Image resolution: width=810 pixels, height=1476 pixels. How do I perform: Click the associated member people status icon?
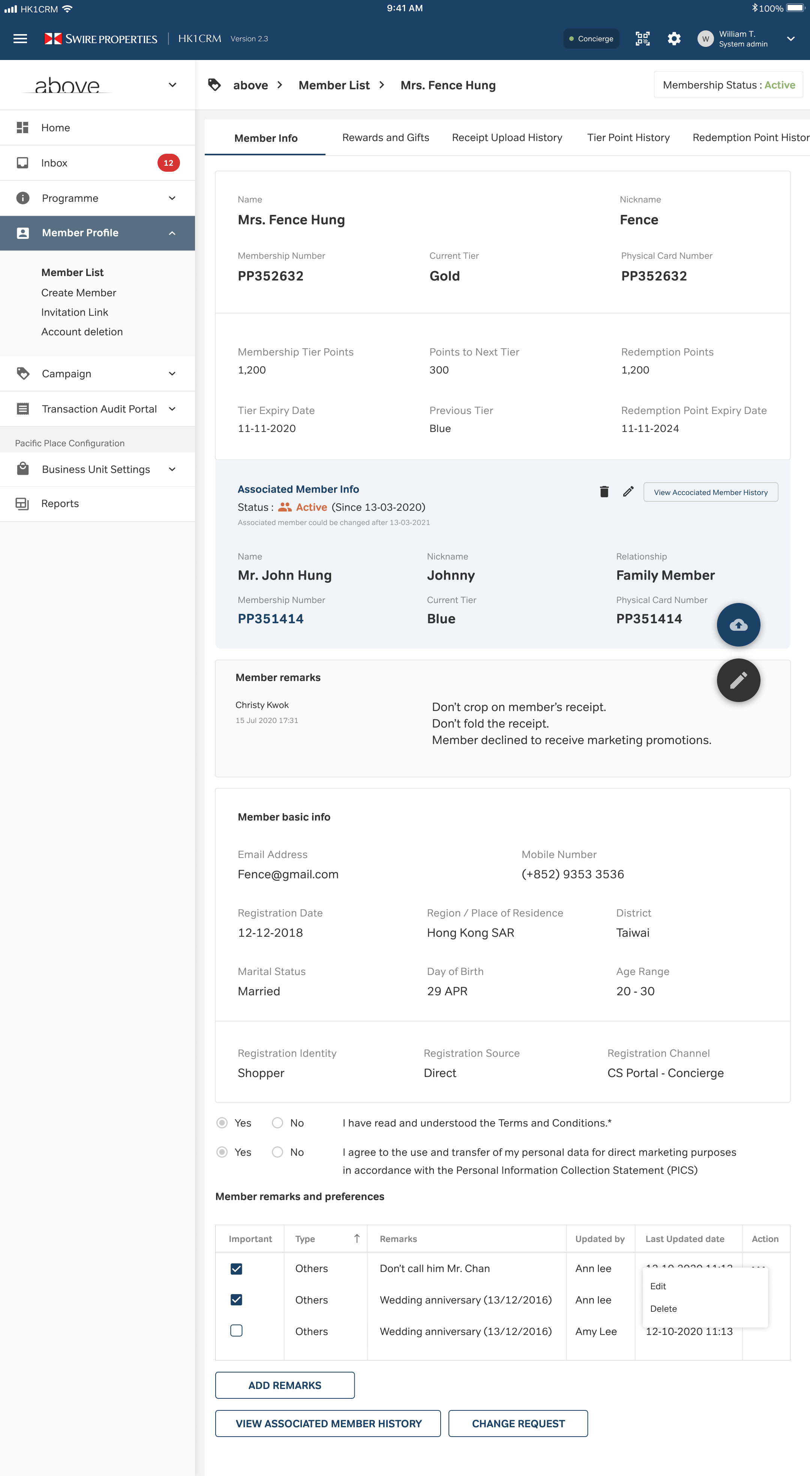[285, 507]
